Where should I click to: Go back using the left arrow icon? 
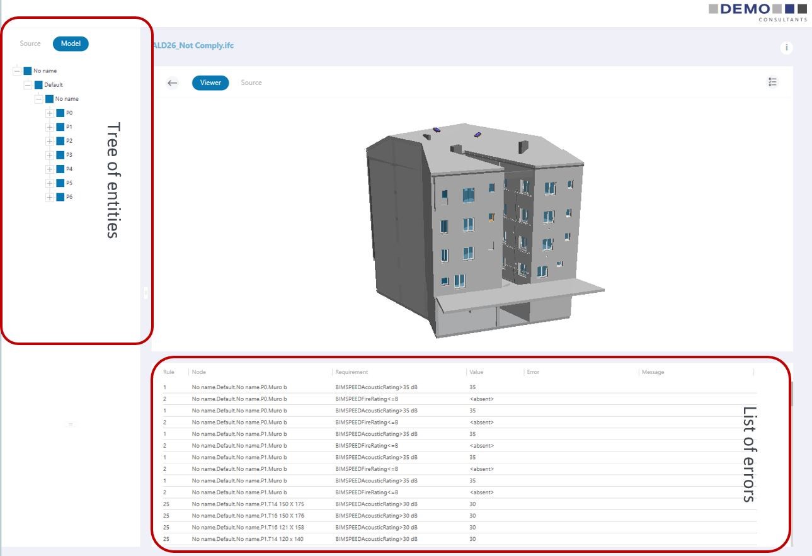[172, 82]
